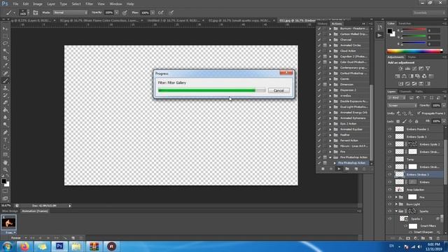Open the brush Mode dropdown set to Normal

click(70, 13)
